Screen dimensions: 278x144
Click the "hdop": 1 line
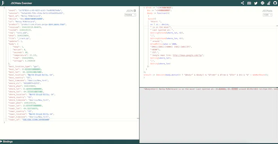click(18, 47)
